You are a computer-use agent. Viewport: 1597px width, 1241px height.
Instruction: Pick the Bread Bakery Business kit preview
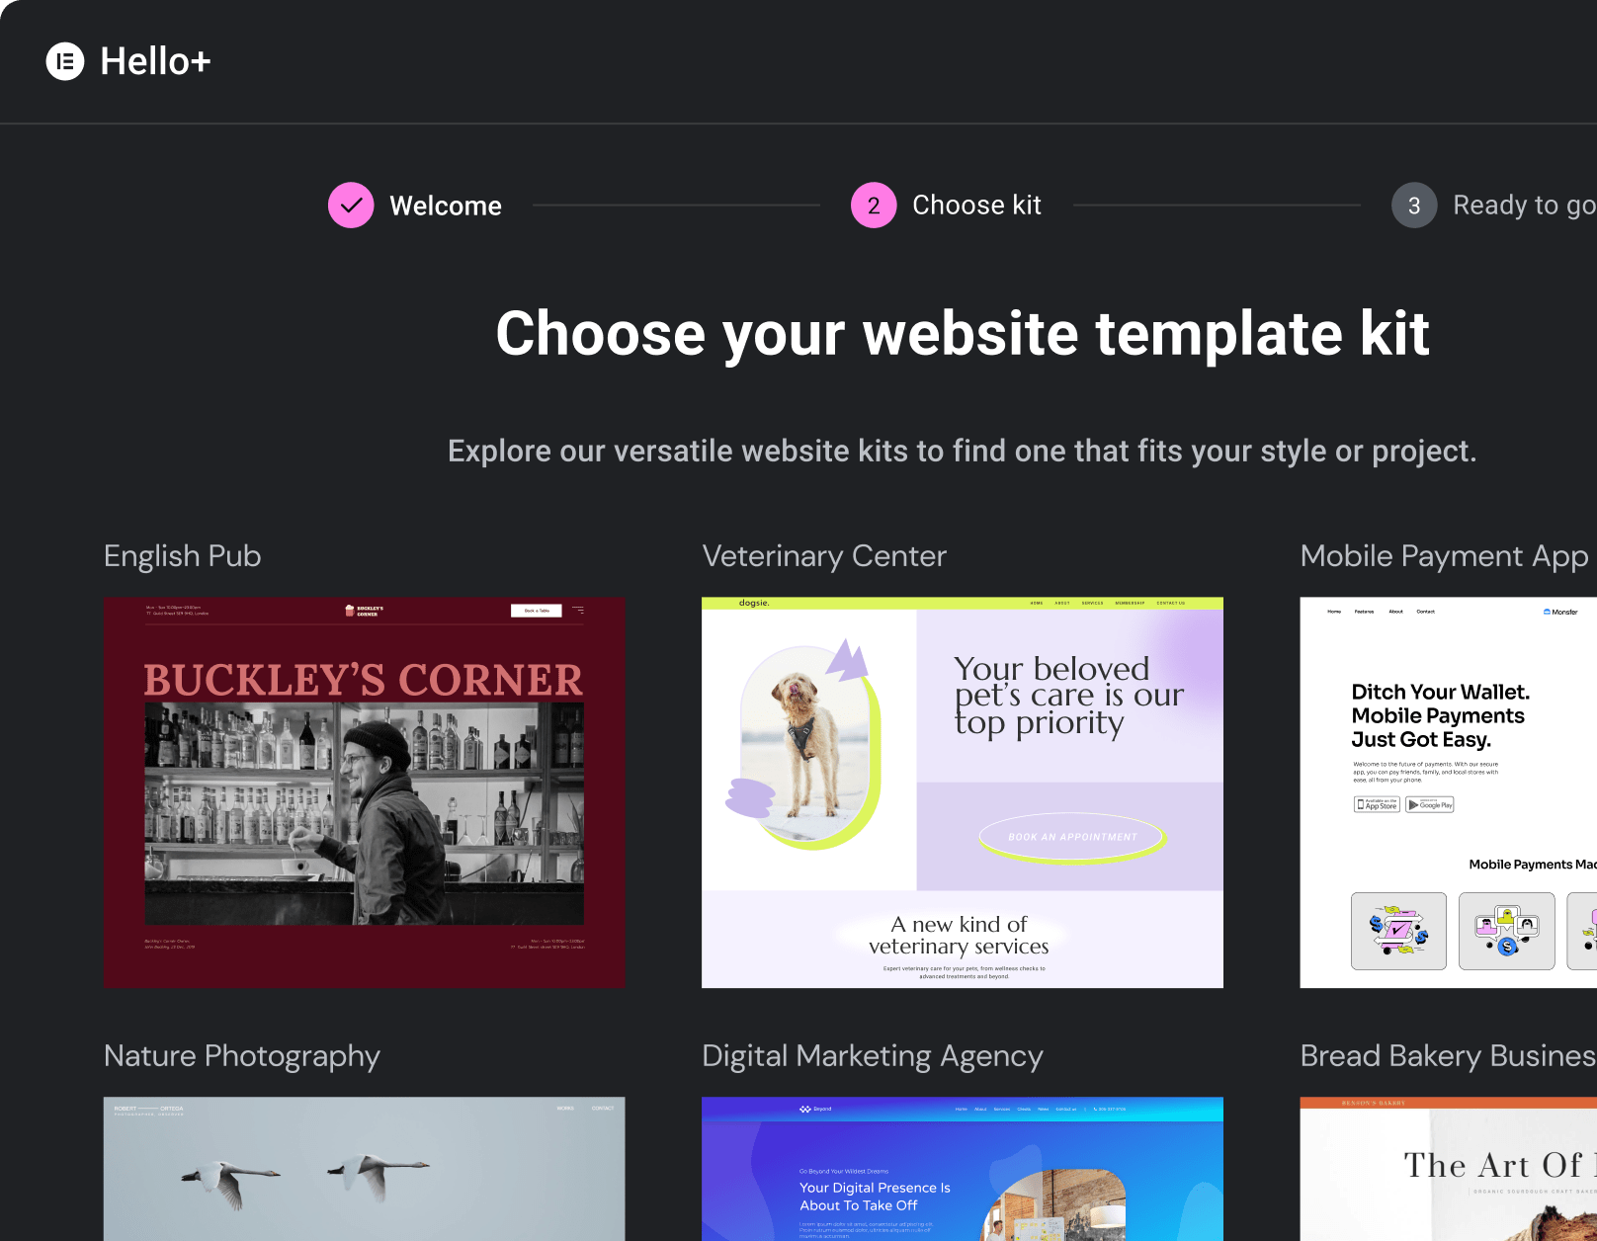tap(1448, 1169)
